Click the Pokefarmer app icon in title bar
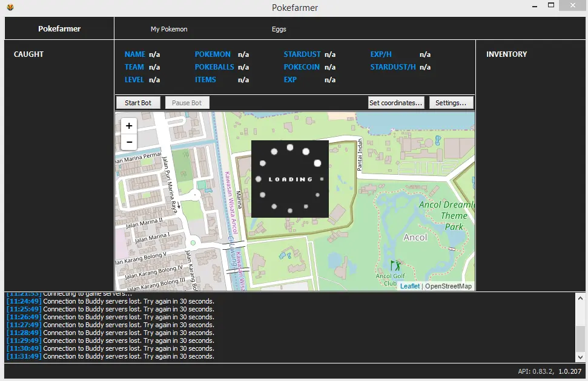This screenshot has height=381, width=588. [x=10, y=7]
